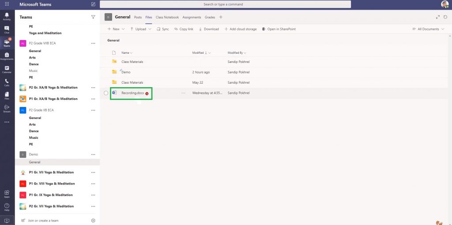452x225 pixels.
Task: Open the Music channel under P2 Grade VIIB ECA
Action: click(33, 71)
